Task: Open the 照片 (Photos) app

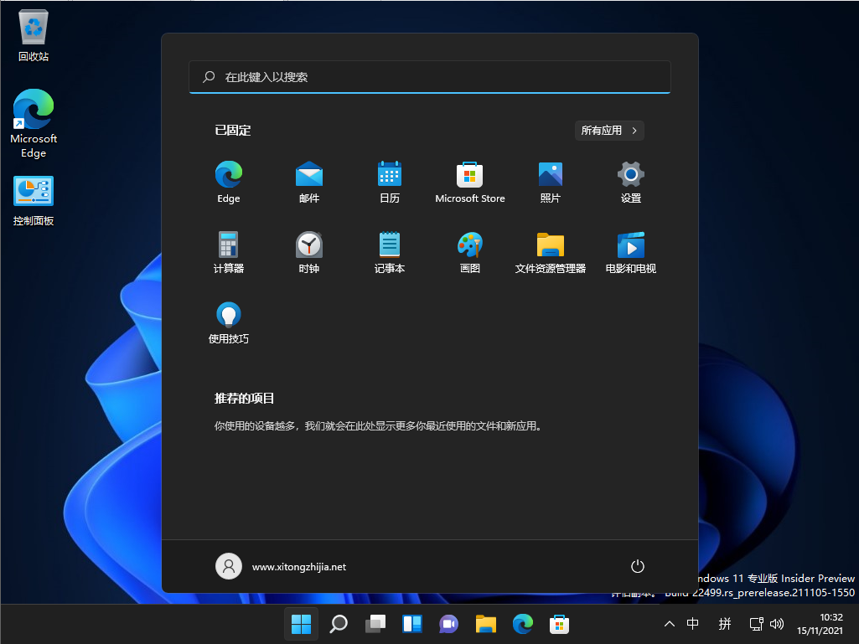Action: (551, 182)
